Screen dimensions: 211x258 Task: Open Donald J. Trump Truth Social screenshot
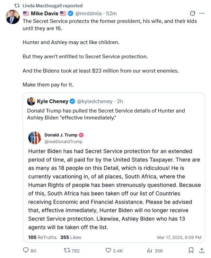(x=115, y=184)
